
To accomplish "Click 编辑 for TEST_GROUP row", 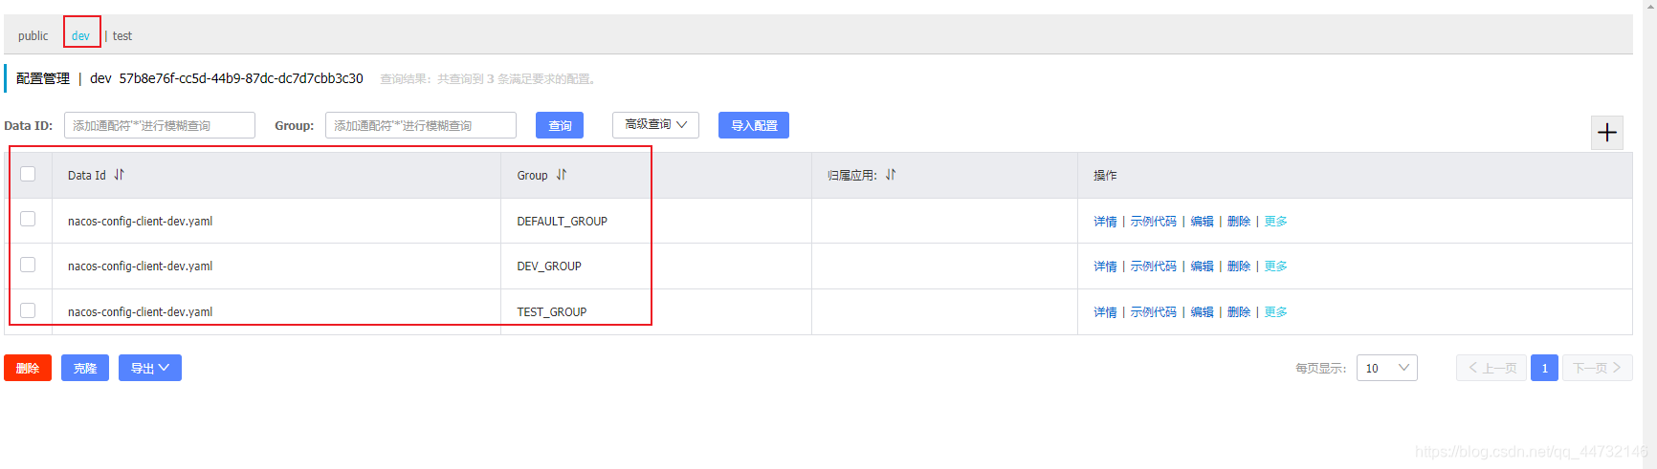I will 1203,312.
